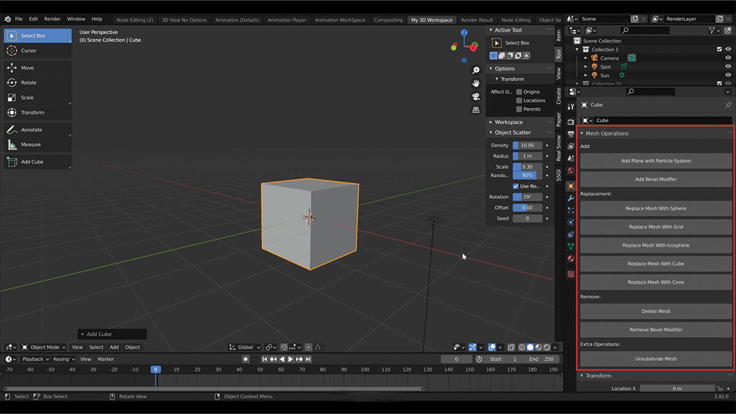Viewport: 736px width, 414px height.
Task: Click Replace Mesh With Sphere button
Action: click(656, 209)
